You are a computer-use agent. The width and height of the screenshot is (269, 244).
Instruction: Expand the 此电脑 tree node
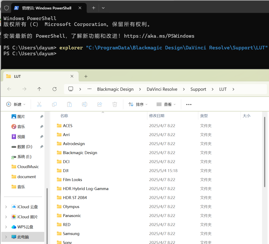[x=6, y=237]
